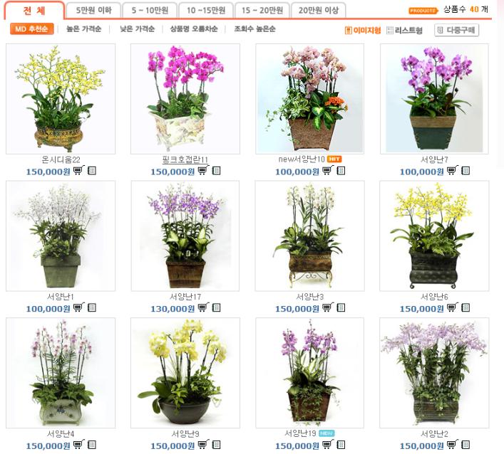Sort products by 낮은 가격순

pos(138,29)
